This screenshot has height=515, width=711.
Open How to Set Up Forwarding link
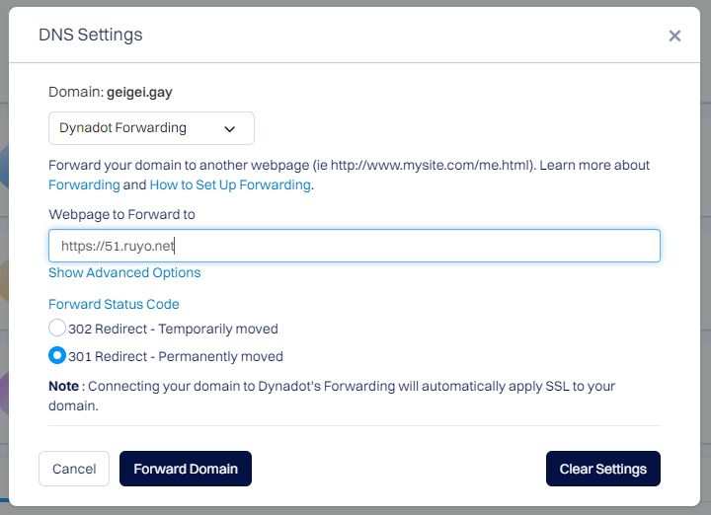coord(230,184)
